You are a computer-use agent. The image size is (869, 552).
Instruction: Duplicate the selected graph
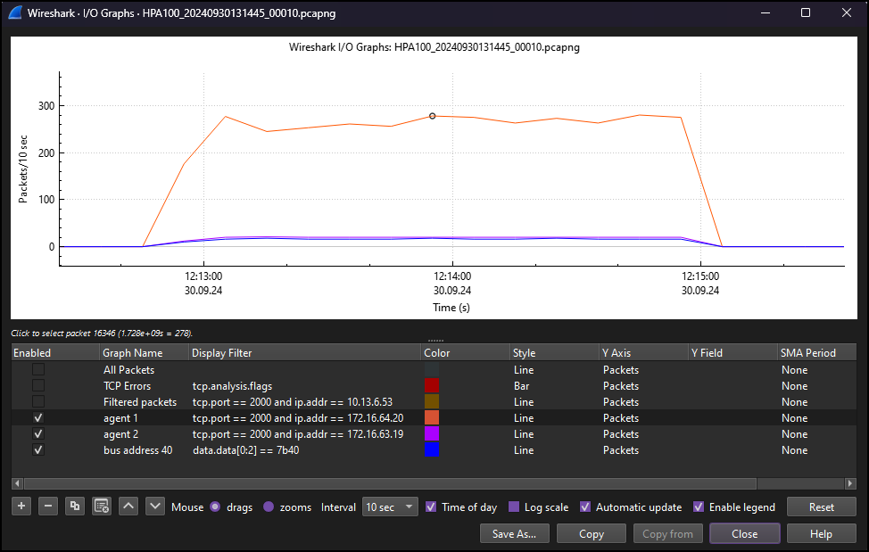(75, 506)
